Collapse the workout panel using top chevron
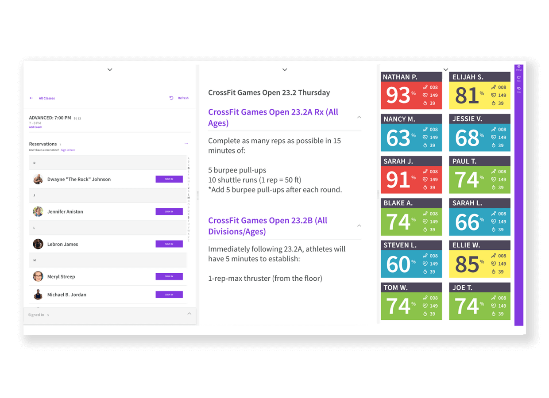Screen dimensions: 549x398 point(285,69)
